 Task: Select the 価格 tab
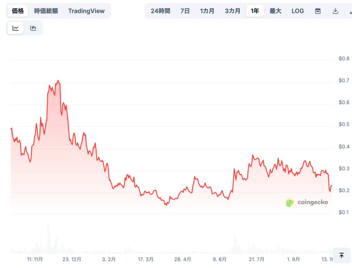point(18,11)
